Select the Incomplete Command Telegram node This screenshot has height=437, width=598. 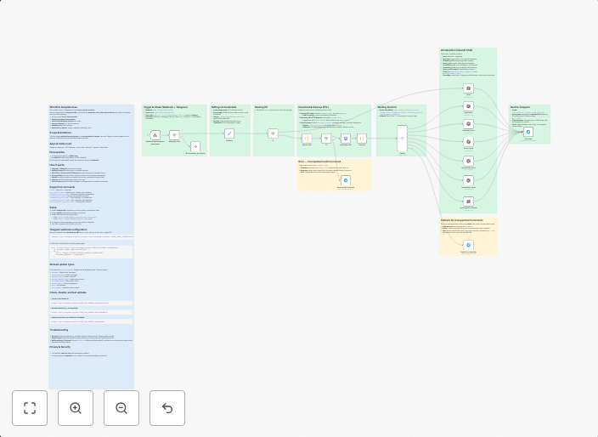click(x=346, y=181)
